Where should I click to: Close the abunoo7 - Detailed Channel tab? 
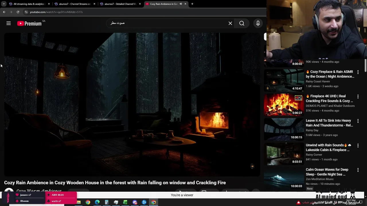140,4
